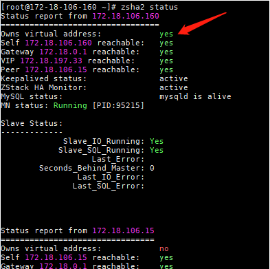Click the green 'yes' beside first Owns virtual address

(x=166, y=34)
